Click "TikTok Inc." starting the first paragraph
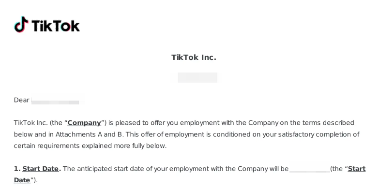Screen dimensions: 379x190 [30, 123]
